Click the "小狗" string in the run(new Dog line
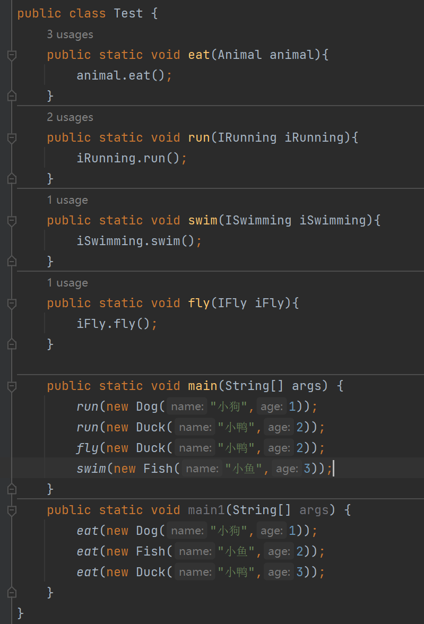The height and width of the screenshot is (624, 424). pos(229,406)
